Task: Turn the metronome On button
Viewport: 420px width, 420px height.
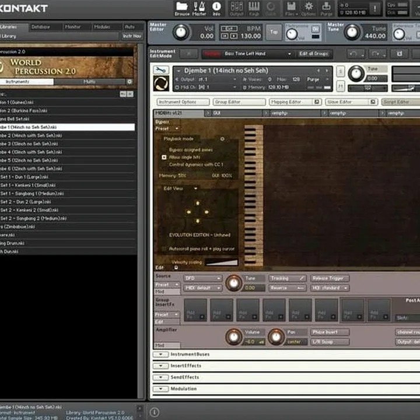Action: point(316,29)
